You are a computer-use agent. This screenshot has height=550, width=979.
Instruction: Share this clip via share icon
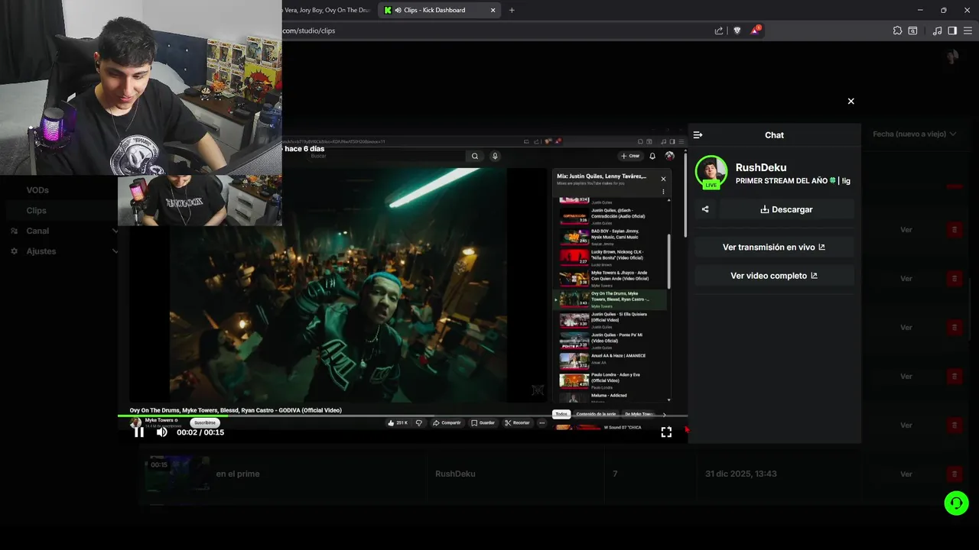point(705,209)
